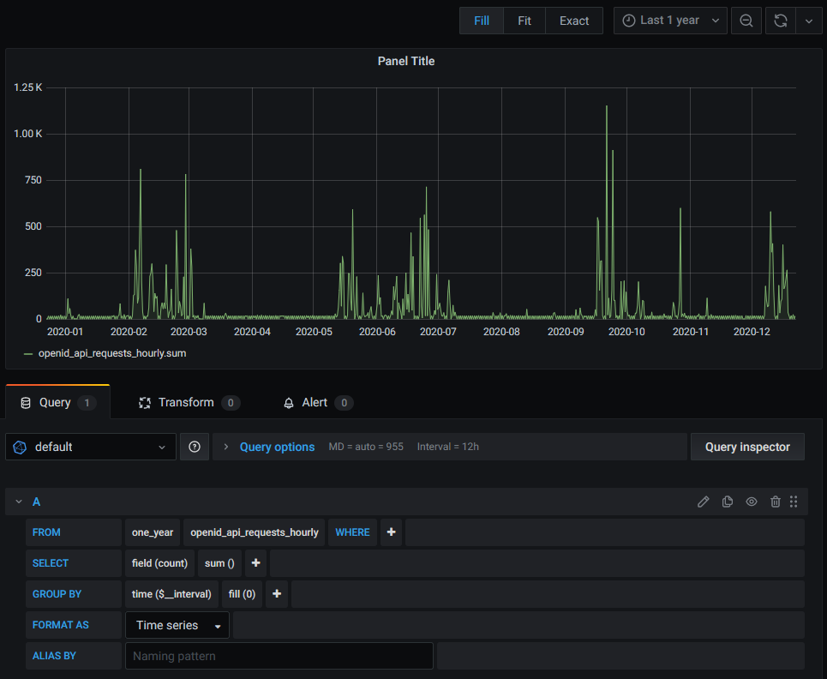Click the openid_api_requests_hourly measurement segment
The image size is (827, 679).
click(x=255, y=532)
